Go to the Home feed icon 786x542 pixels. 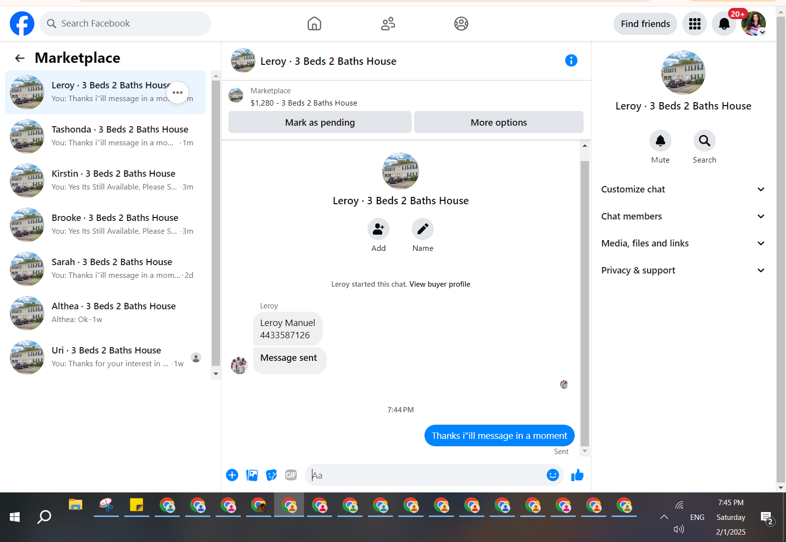coord(314,24)
